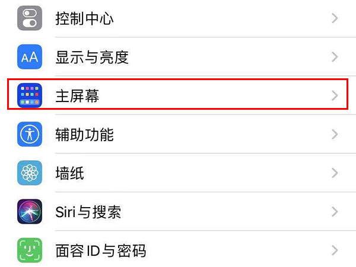Image resolution: width=356 pixels, height=267 pixels.
Task: Tap the Home Screen grid icon
Action: (x=30, y=96)
